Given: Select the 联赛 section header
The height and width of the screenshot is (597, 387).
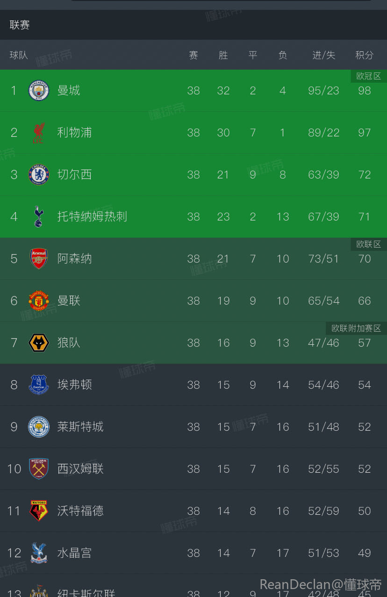Looking at the screenshot, I should [x=20, y=25].
